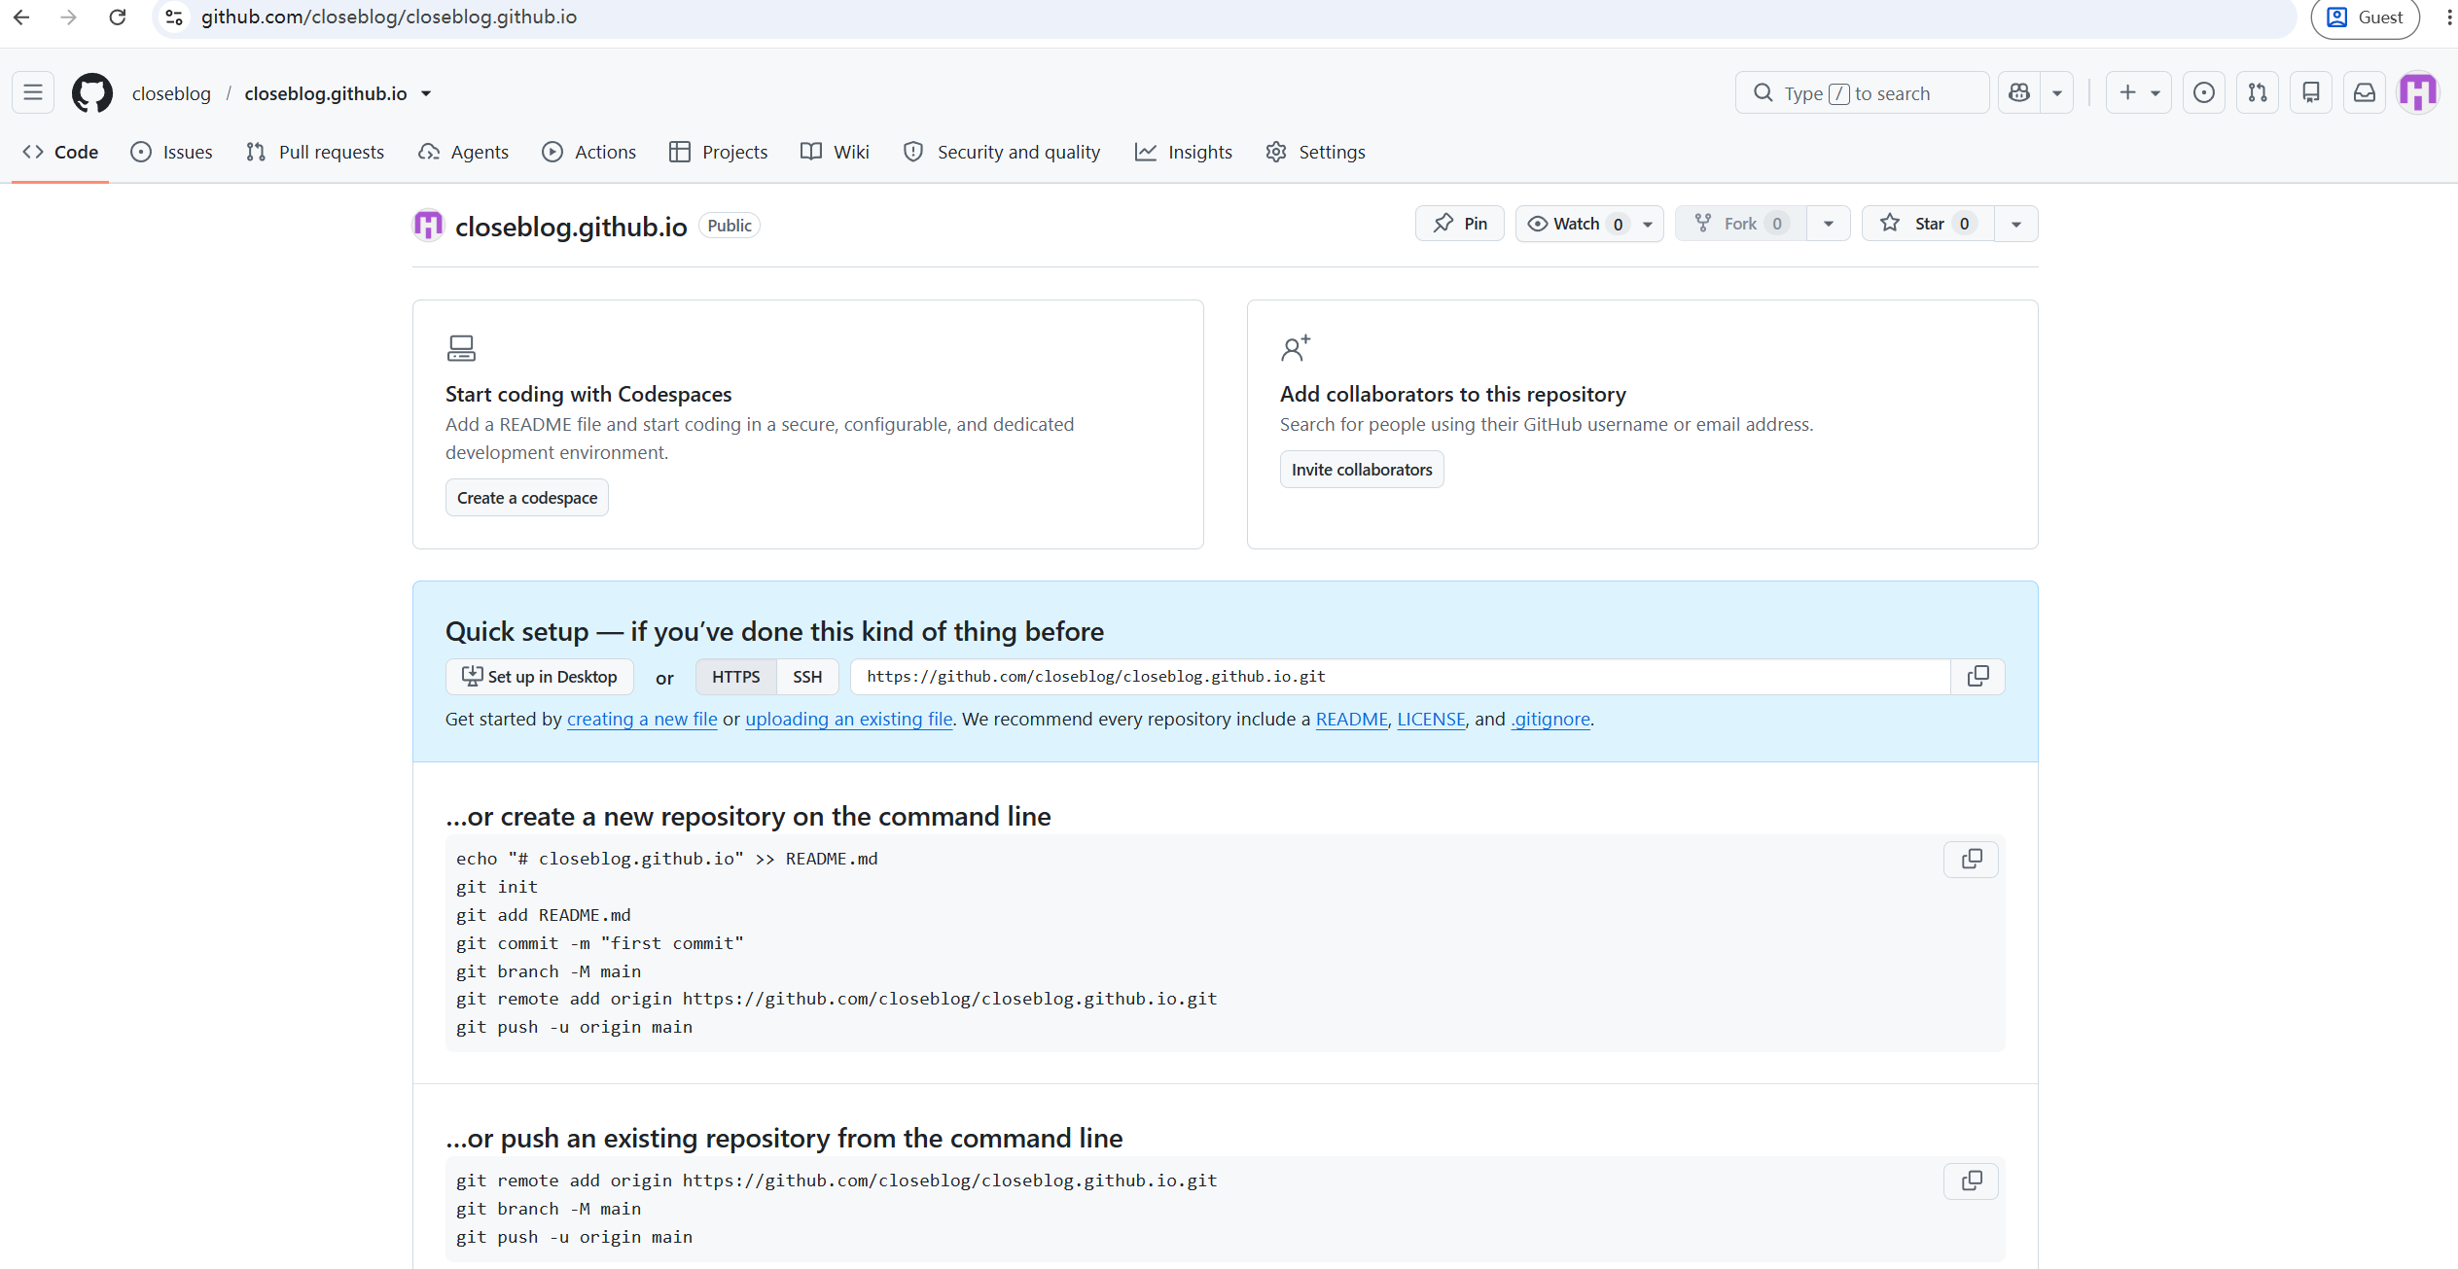Open the Guest profile button
The width and height of the screenshot is (2458, 1269).
point(2365,18)
